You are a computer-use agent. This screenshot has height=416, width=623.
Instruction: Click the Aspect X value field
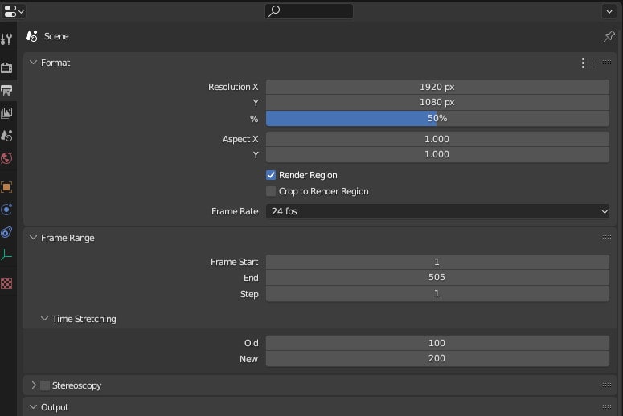tap(437, 139)
